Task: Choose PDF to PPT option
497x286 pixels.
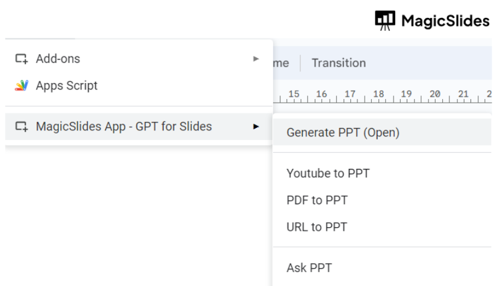Action: point(317,200)
